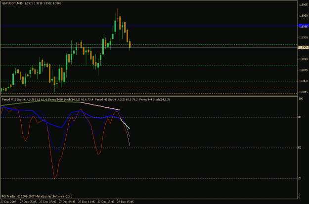Click the stochastic 80 level label
Image resolution: width=309 pixels, height=204 pixels.
click(300, 117)
